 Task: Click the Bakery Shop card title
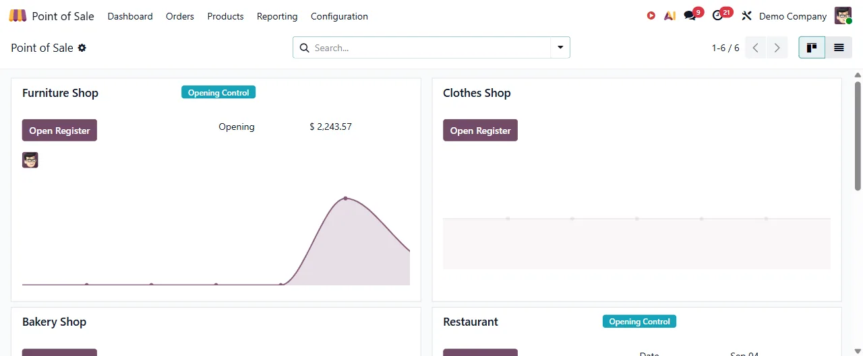tap(54, 322)
